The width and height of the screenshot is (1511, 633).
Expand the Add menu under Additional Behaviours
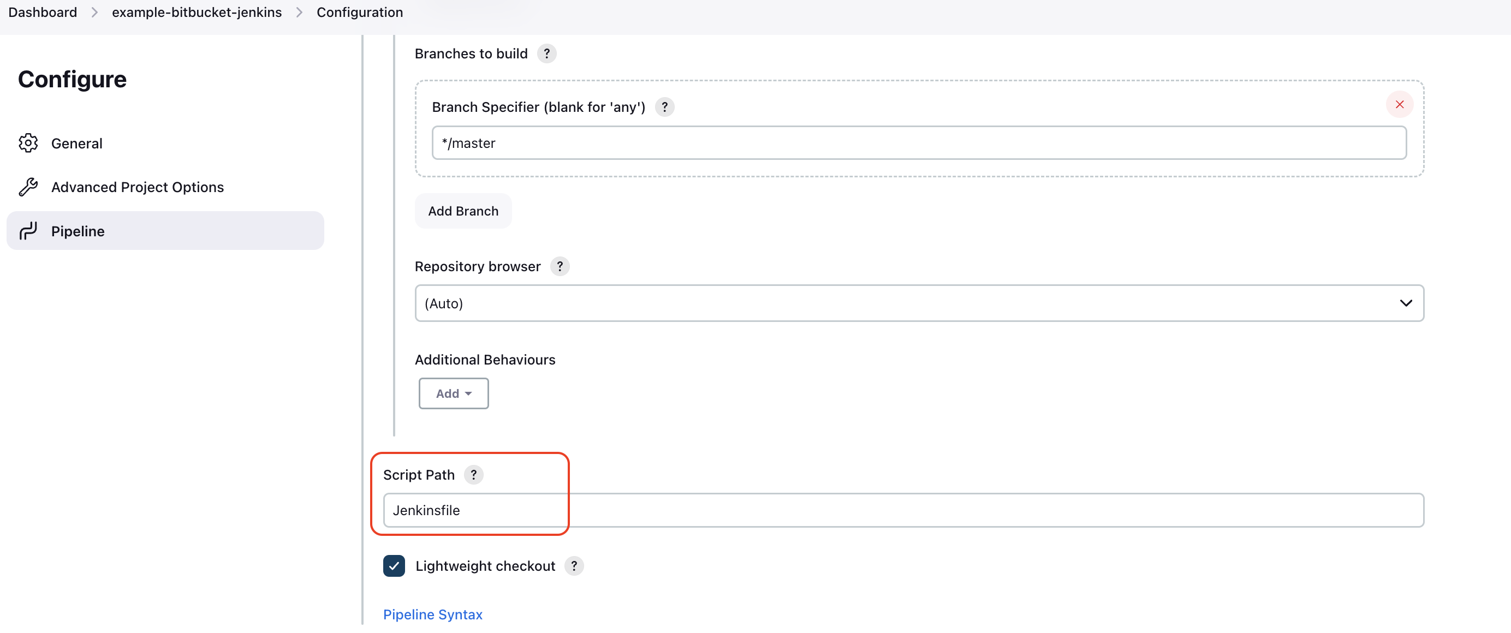coord(453,393)
